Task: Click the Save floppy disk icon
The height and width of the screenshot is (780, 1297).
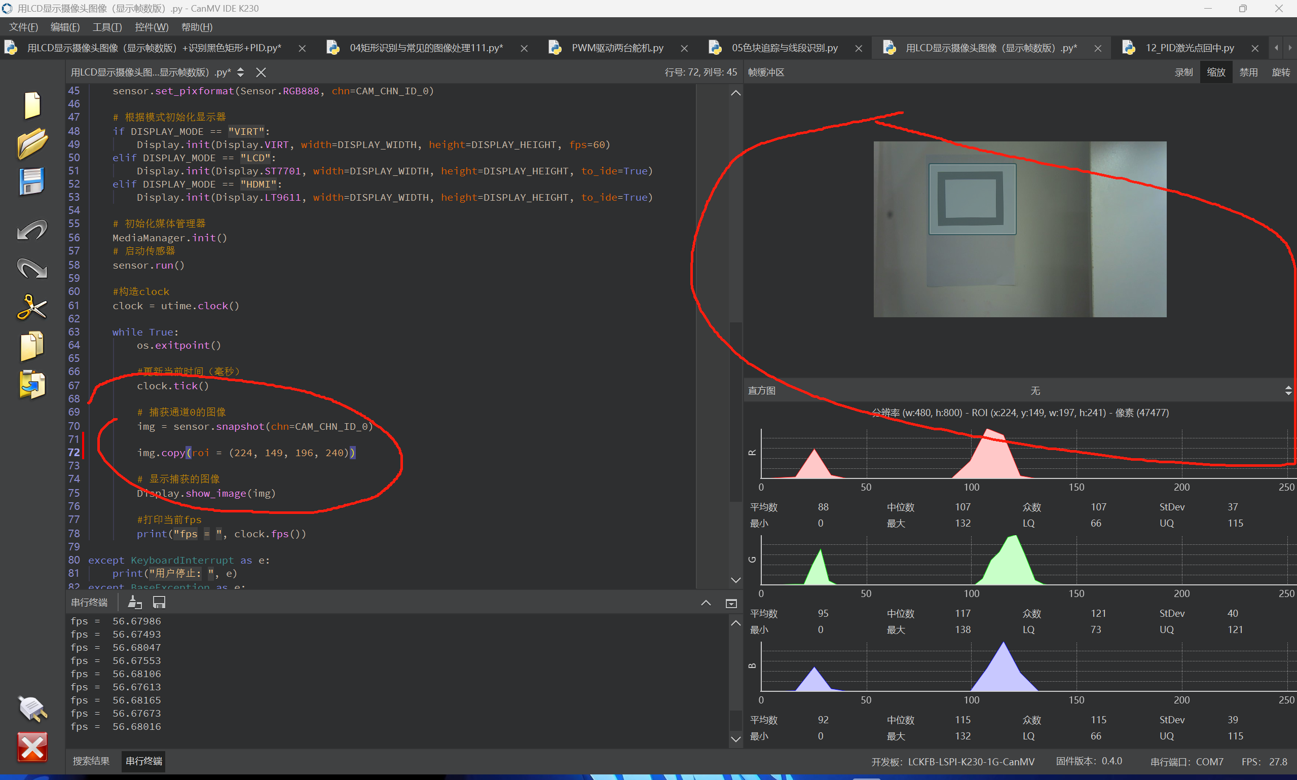Action: (32, 181)
